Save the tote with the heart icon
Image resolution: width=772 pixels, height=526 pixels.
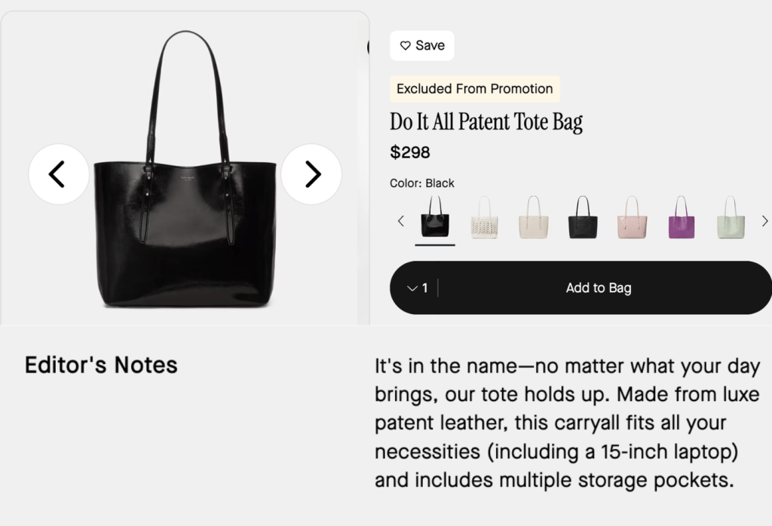pyautogui.click(x=421, y=45)
